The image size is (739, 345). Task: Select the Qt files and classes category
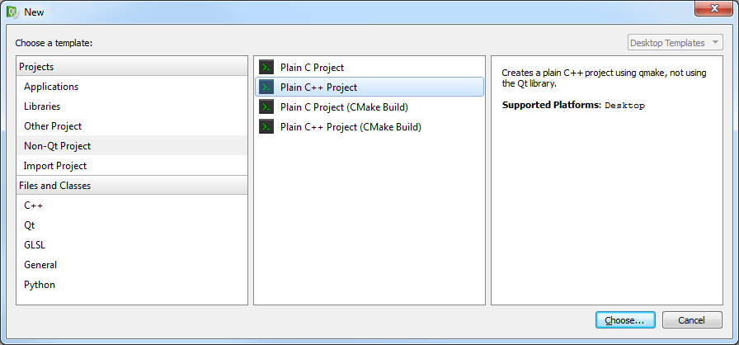point(30,225)
